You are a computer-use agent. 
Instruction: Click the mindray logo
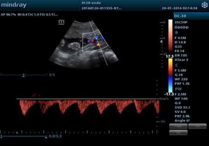tap(14, 5)
